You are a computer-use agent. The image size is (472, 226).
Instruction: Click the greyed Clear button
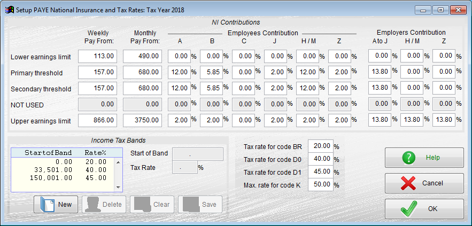(x=152, y=204)
